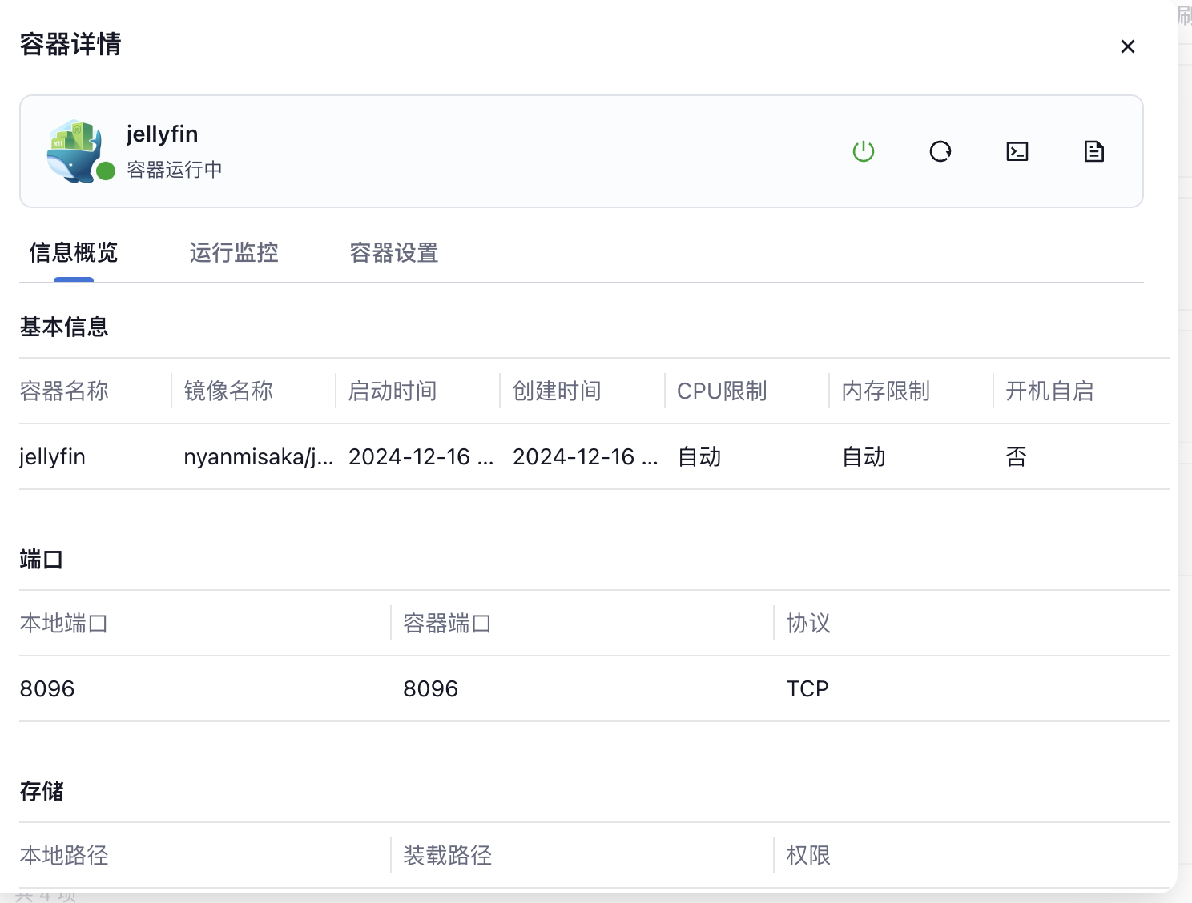Switch to the 运行监控 tab
Viewport: 1192px width, 903px height.
(234, 253)
